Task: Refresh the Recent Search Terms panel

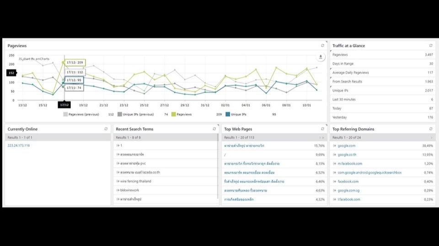Action: point(214,129)
